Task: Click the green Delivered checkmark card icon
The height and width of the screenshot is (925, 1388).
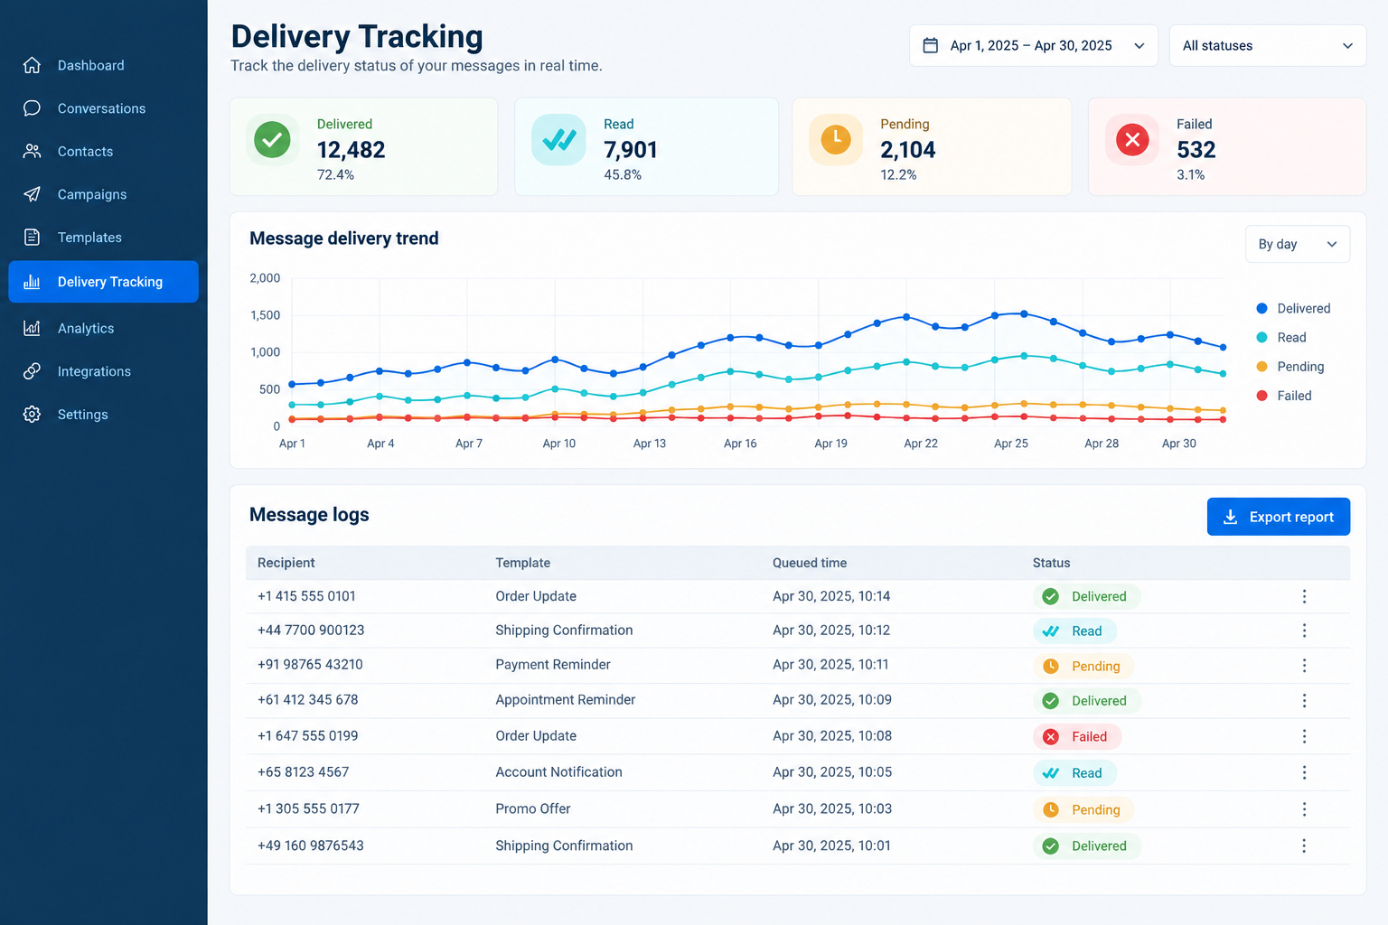Action: click(272, 139)
